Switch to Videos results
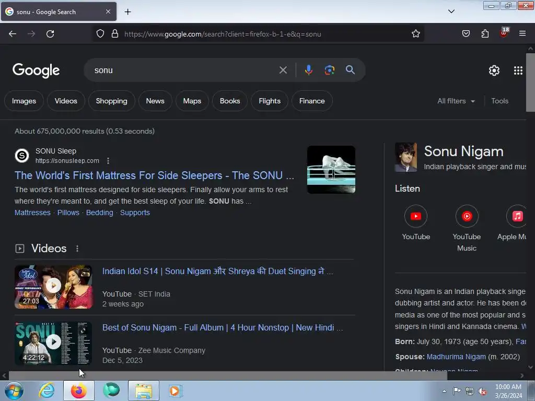The height and width of the screenshot is (401, 535). pyautogui.click(x=66, y=101)
